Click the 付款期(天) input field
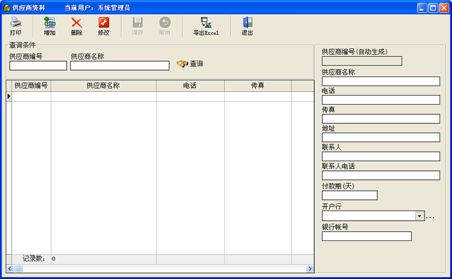Screen dimensions: 452x279 [x=350, y=195]
